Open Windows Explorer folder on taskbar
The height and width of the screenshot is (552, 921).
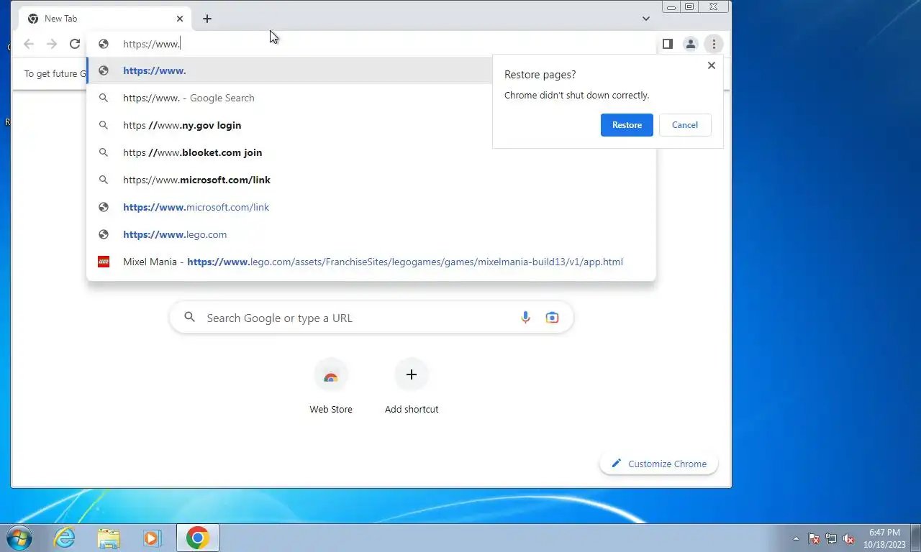pos(109,538)
